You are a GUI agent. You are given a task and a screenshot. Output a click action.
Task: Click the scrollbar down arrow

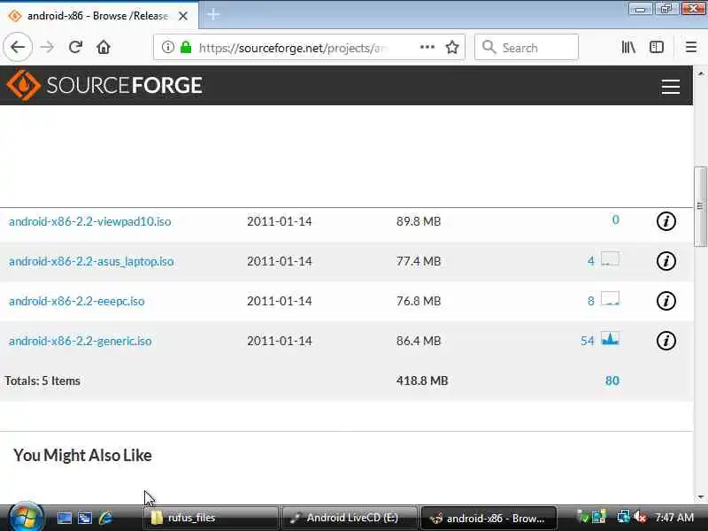tap(700, 497)
